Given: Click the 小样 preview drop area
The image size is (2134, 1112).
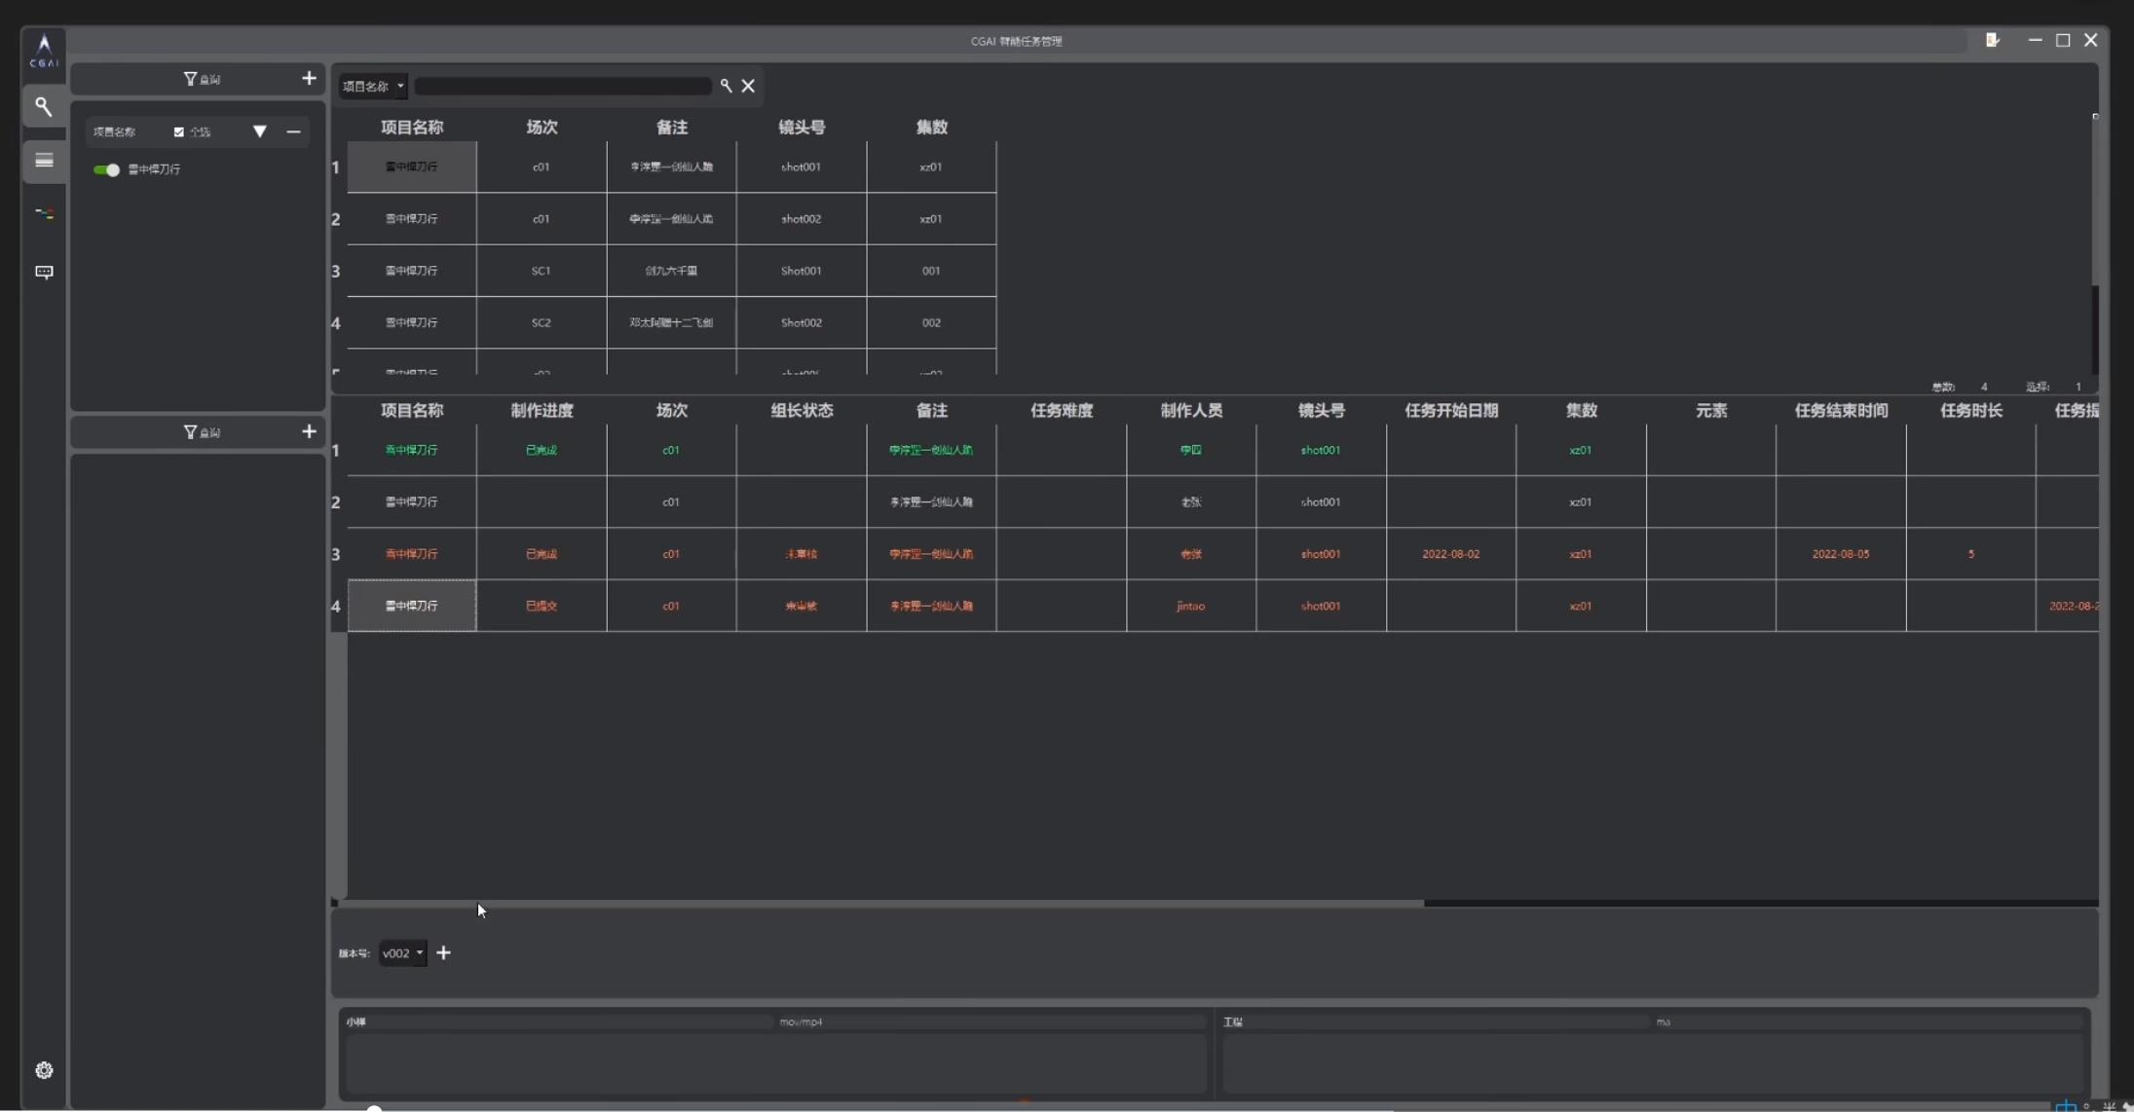Looking at the screenshot, I should tap(775, 1062).
